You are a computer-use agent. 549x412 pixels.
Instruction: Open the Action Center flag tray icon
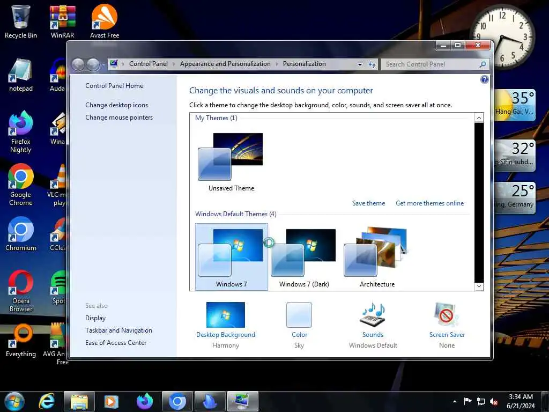468,401
